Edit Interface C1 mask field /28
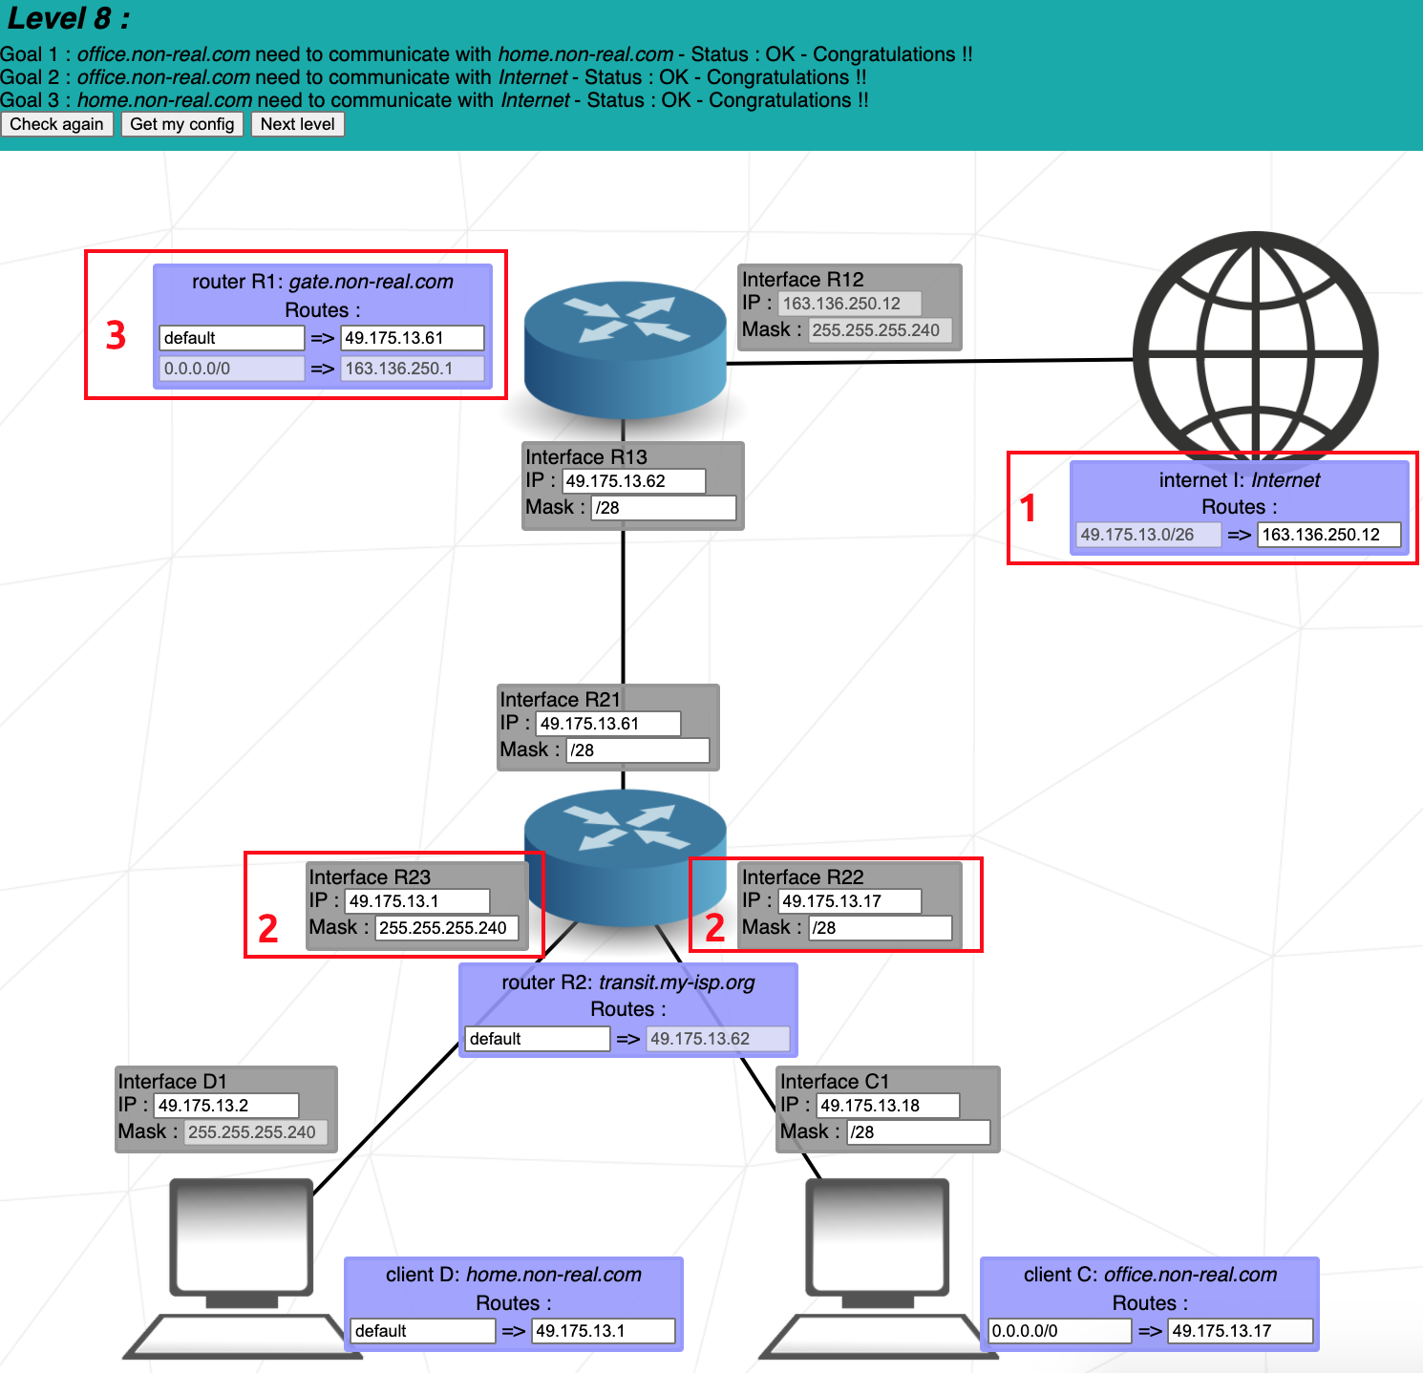Image resolution: width=1423 pixels, height=1373 pixels. [x=919, y=1132]
